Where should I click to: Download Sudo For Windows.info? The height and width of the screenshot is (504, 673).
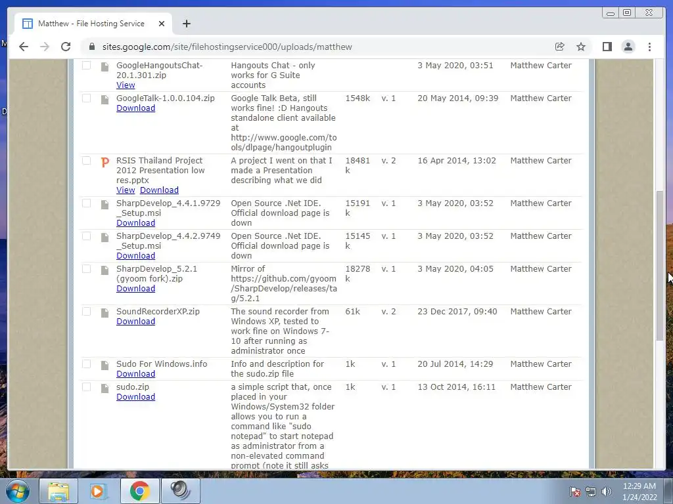[135, 373]
